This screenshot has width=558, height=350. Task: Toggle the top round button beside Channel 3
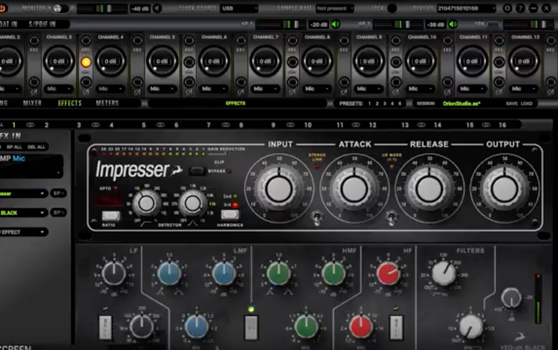point(86,41)
